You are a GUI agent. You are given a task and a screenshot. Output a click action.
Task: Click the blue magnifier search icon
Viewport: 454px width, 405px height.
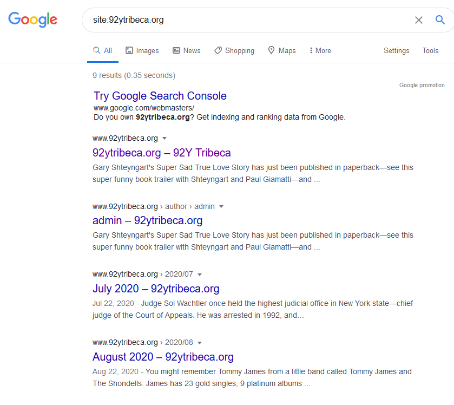tap(440, 19)
